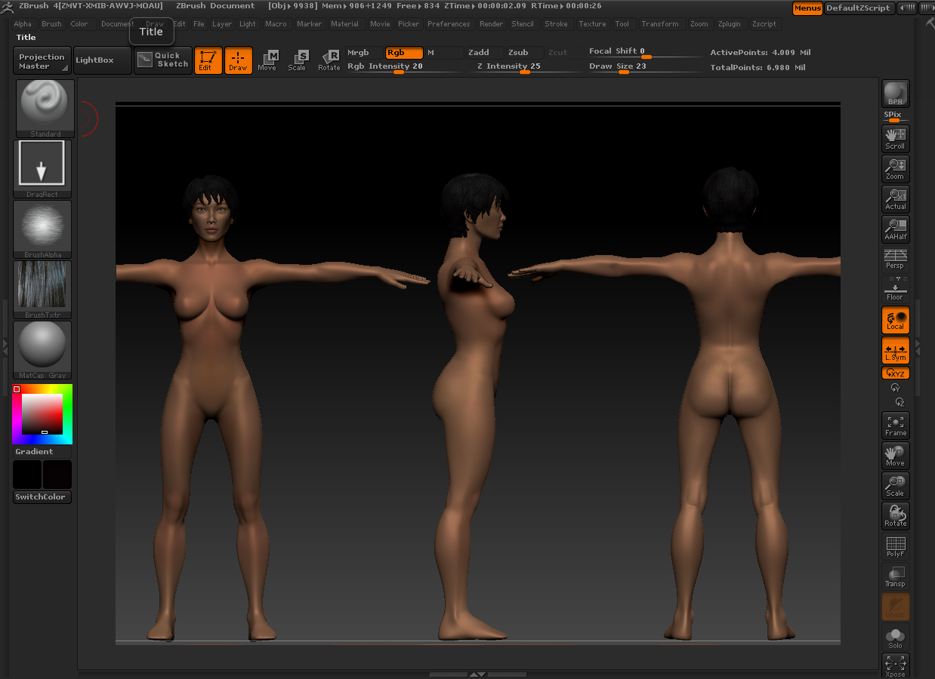The image size is (935, 679).
Task: Click the Xpose icon
Action: coord(895,665)
